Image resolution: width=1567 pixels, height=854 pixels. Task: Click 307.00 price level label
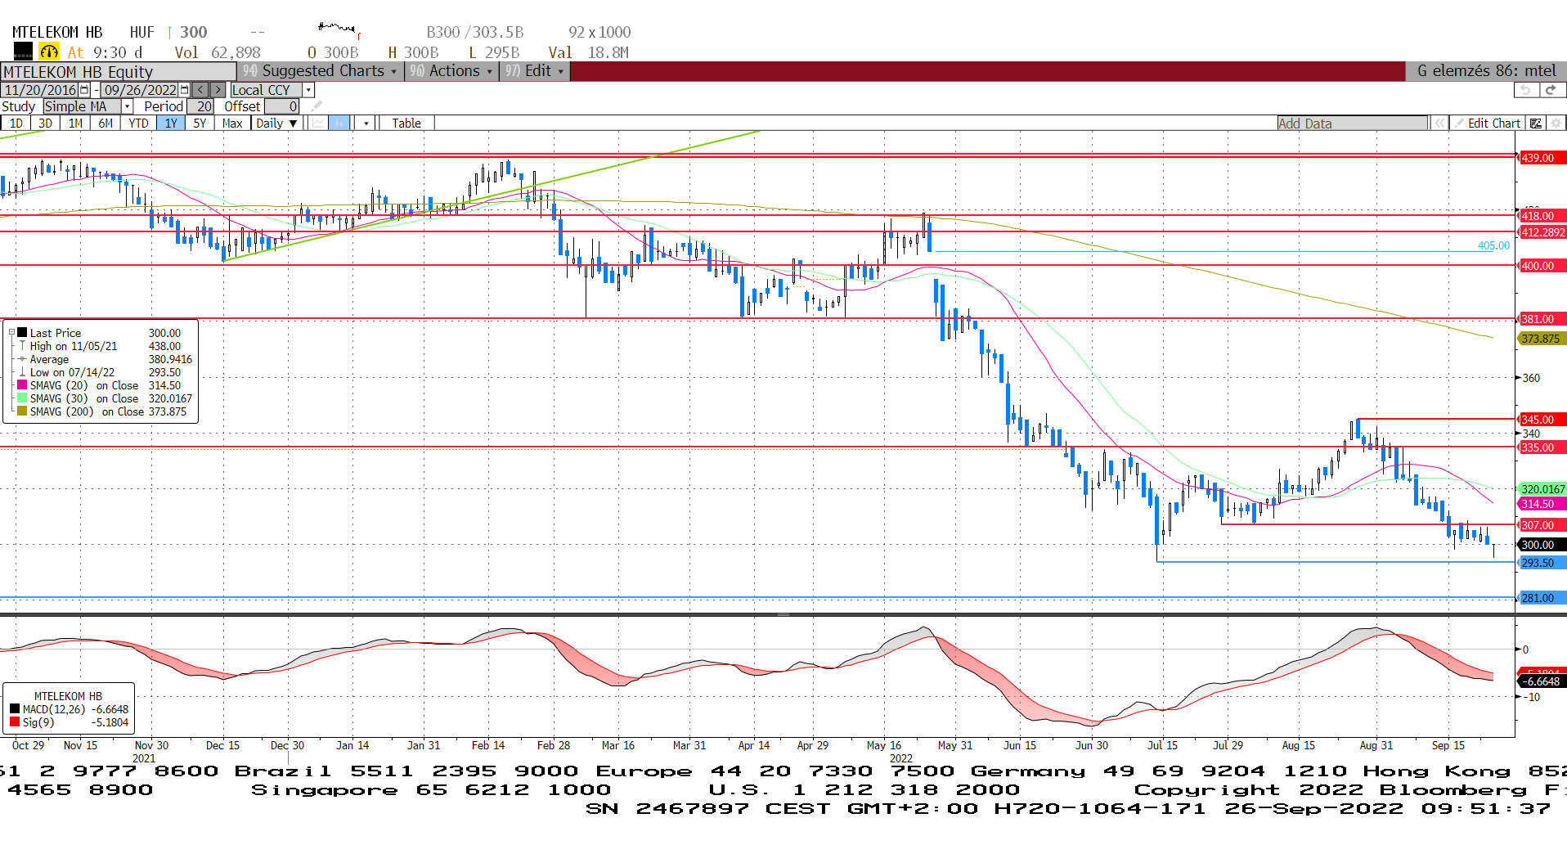[x=1542, y=525]
